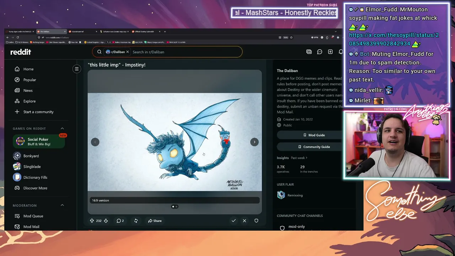Share the "this little imp" post
This screenshot has height=256, width=455.
(155, 221)
